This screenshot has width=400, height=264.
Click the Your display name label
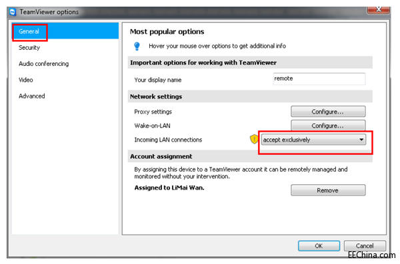pos(158,80)
